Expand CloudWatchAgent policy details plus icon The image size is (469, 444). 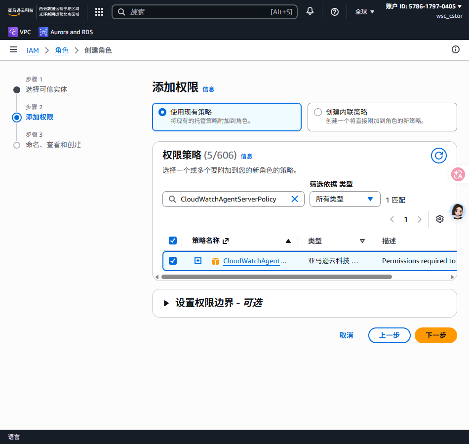pos(197,261)
